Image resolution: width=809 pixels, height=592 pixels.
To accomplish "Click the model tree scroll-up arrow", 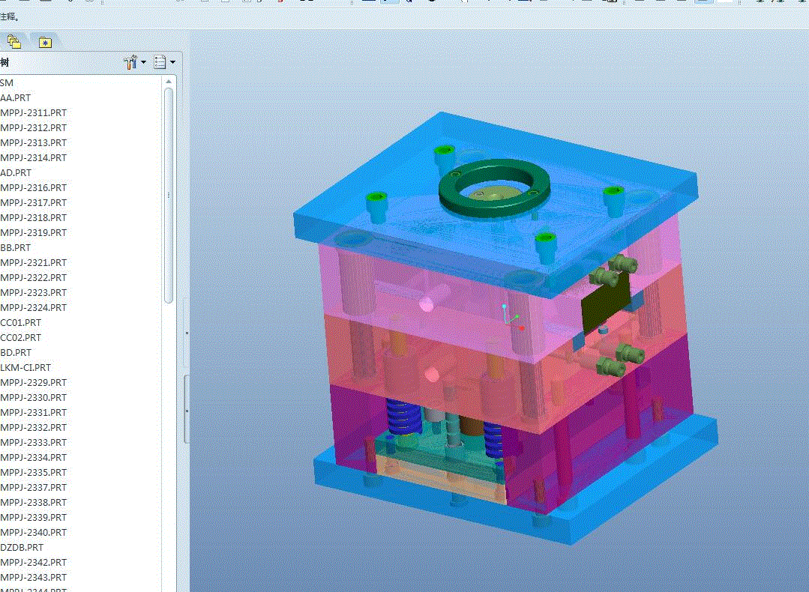I will click(169, 82).
